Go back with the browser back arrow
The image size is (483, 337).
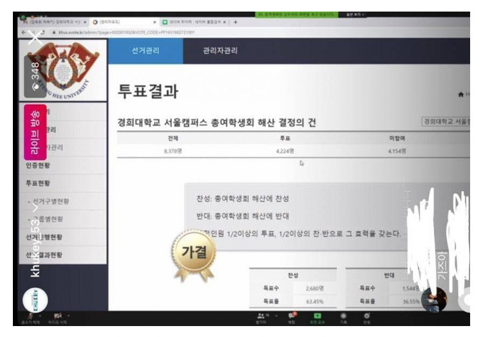click(x=24, y=32)
